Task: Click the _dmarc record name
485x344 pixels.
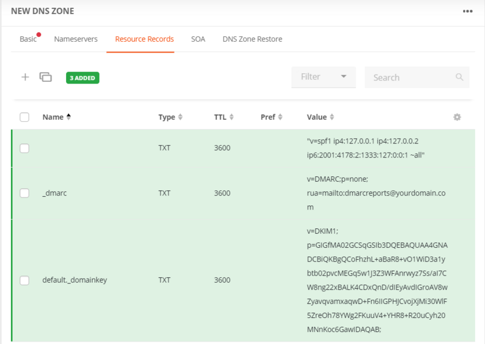Action: (55, 193)
